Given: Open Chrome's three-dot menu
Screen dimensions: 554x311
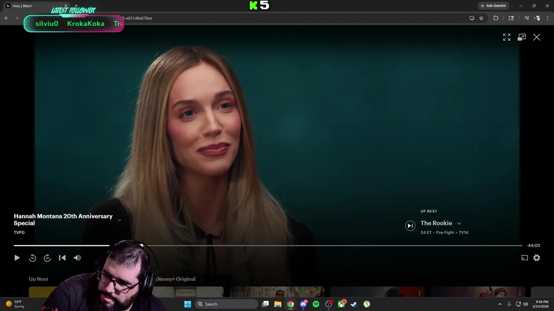Looking at the screenshot, I should (548, 18).
